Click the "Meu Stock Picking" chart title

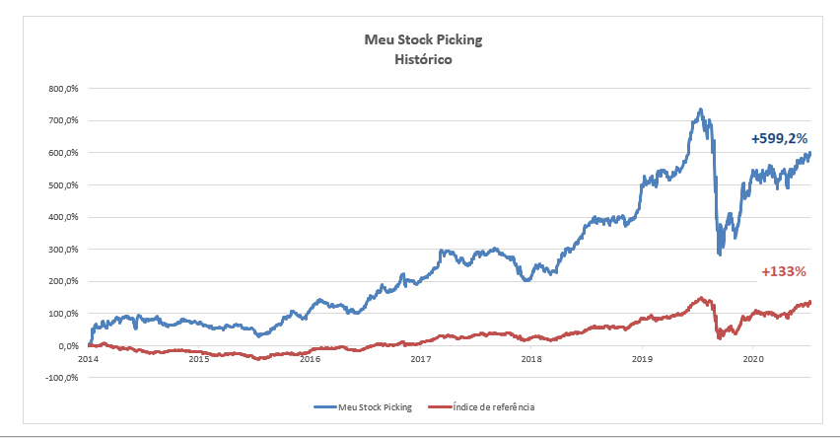pyautogui.click(x=420, y=39)
